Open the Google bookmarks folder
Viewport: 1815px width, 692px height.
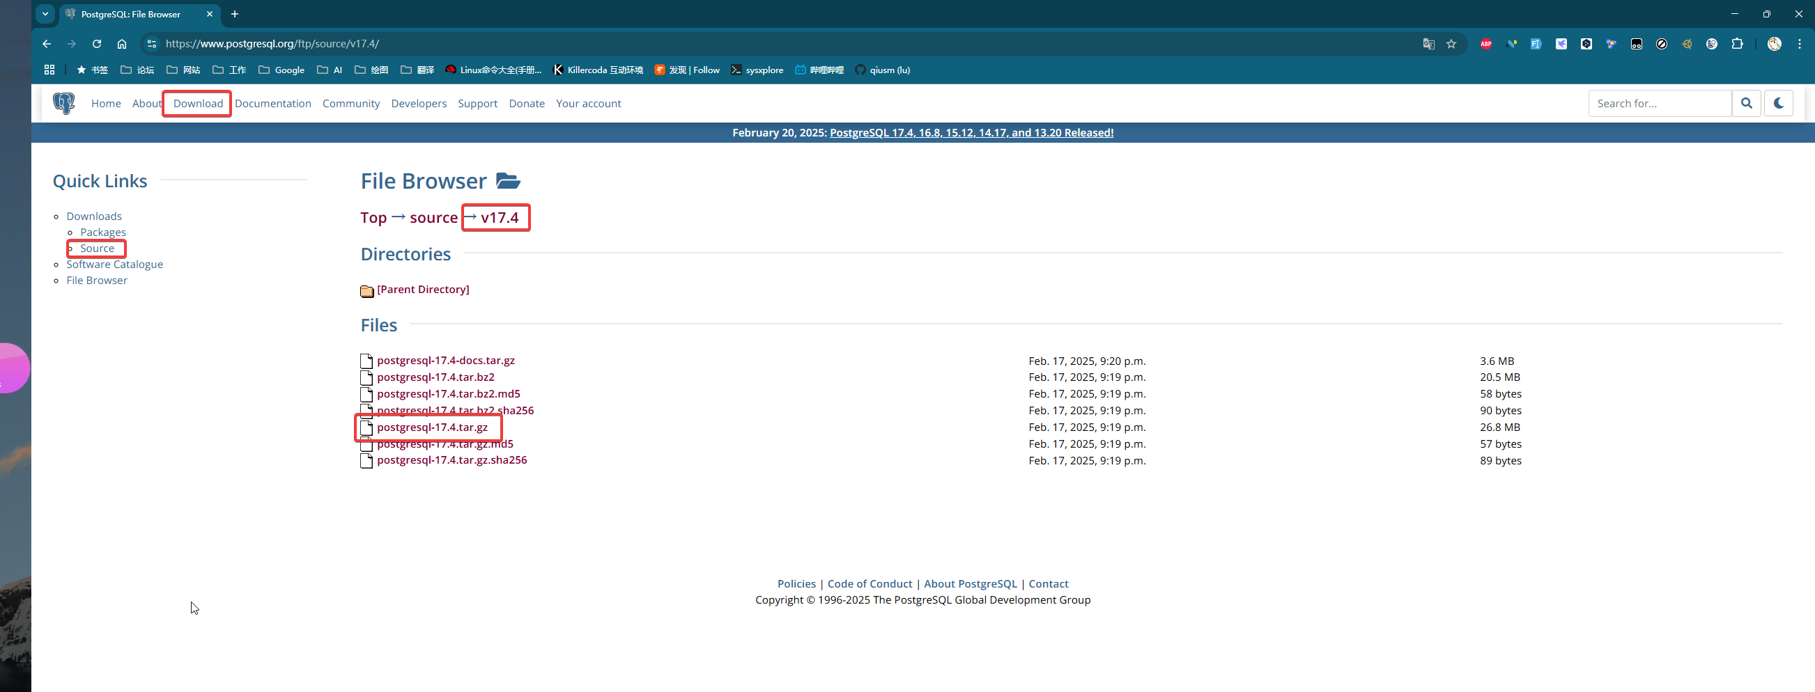pyautogui.click(x=281, y=70)
